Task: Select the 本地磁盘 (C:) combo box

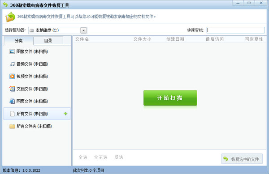Action: click(x=58, y=30)
